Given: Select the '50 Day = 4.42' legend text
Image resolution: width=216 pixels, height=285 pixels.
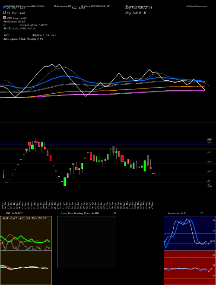Looking at the screenshot, I should tap(16, 13).
